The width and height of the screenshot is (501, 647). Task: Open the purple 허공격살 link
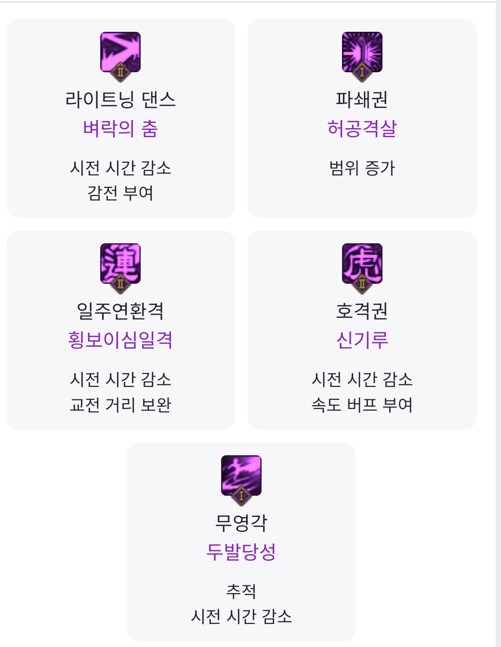[x=362, y=129]
